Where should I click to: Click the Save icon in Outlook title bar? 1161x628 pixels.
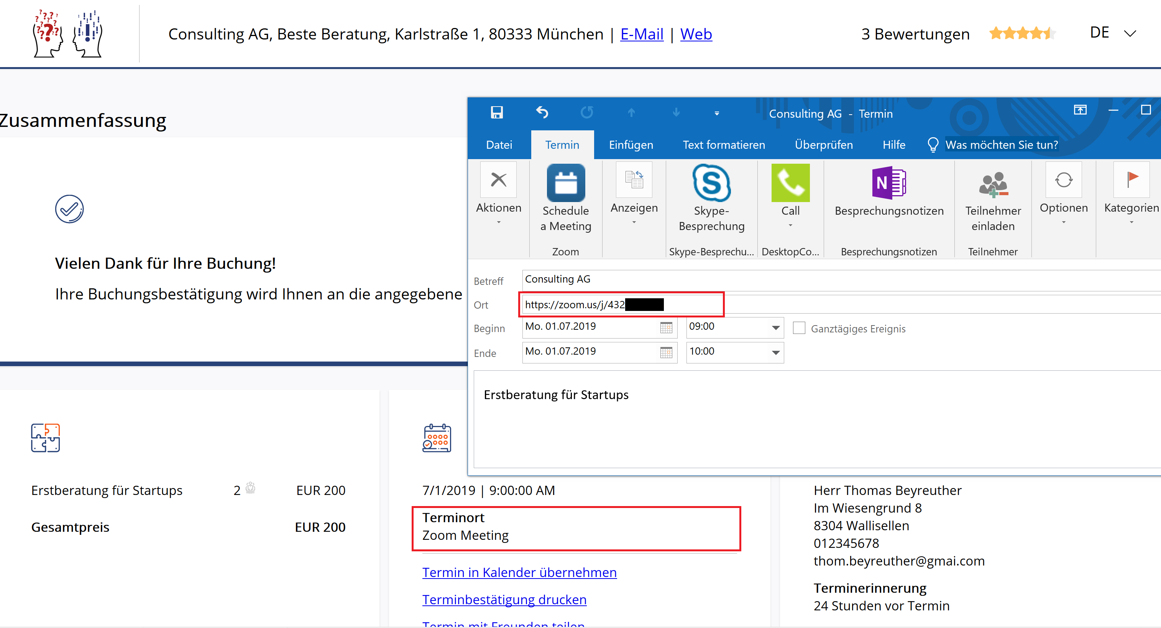[496, 112]
